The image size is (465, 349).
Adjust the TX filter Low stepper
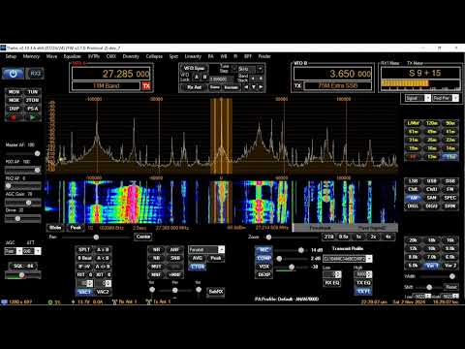click(x=332, y=274)
